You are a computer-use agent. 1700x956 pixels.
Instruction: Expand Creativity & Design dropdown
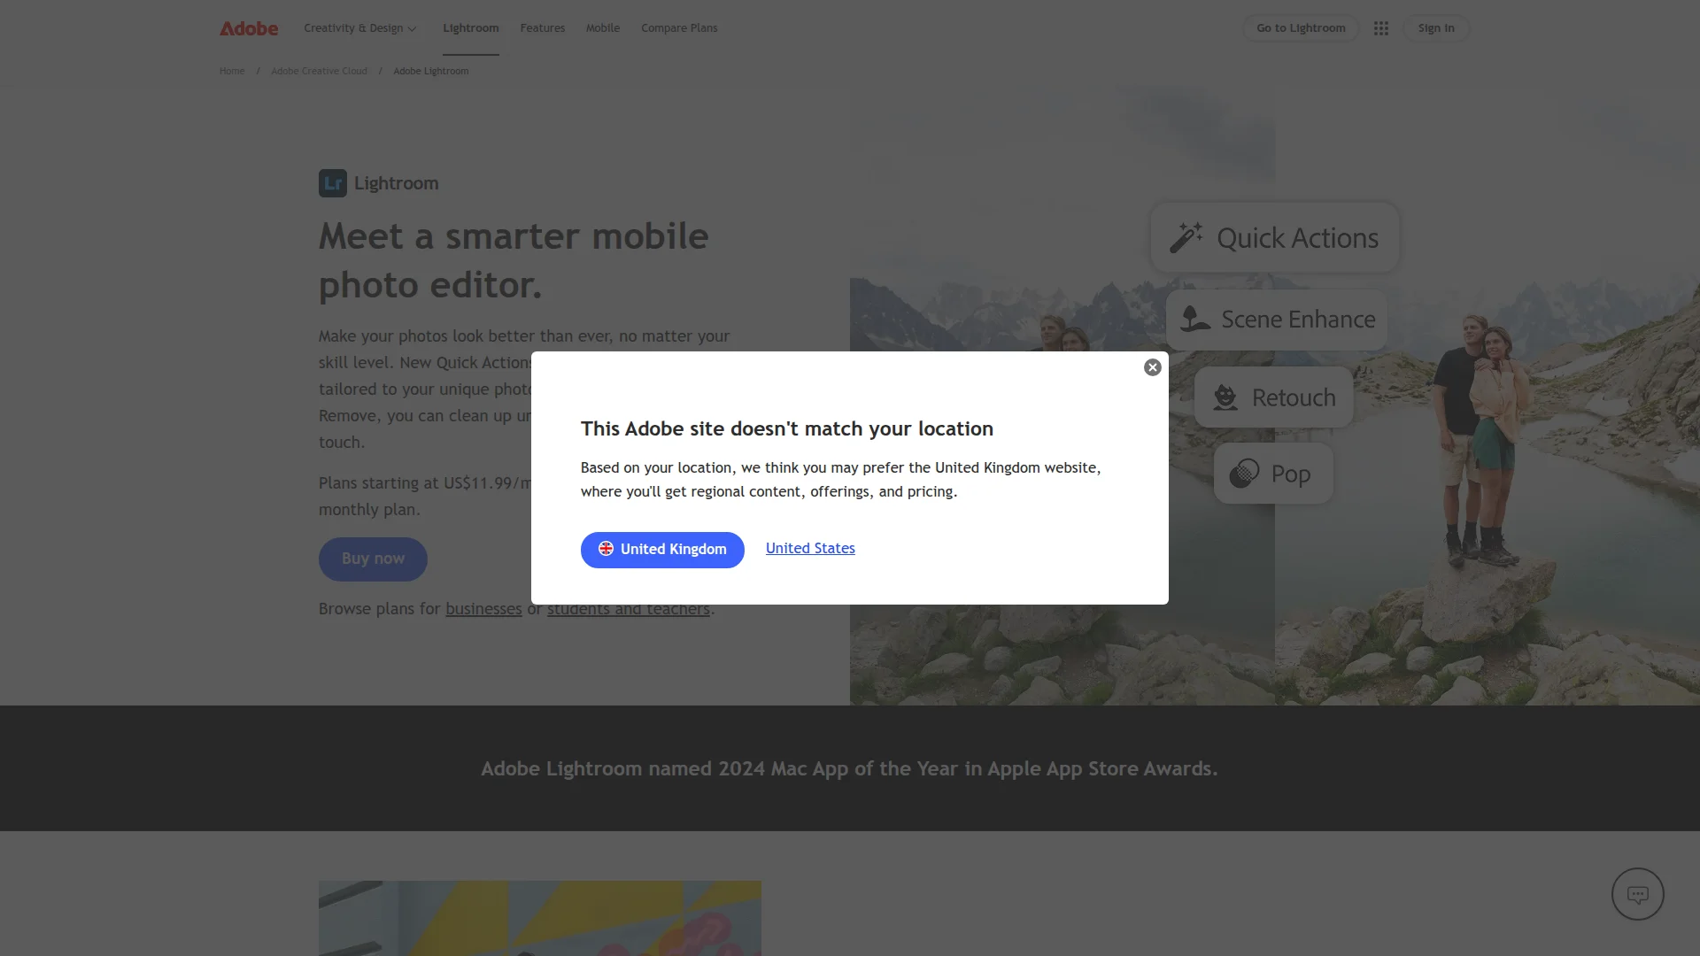[360, 28]
